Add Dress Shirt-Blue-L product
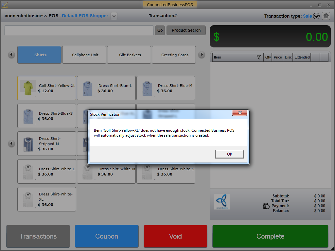This screenshot has width=335, height=251. (x=106, y=88)
